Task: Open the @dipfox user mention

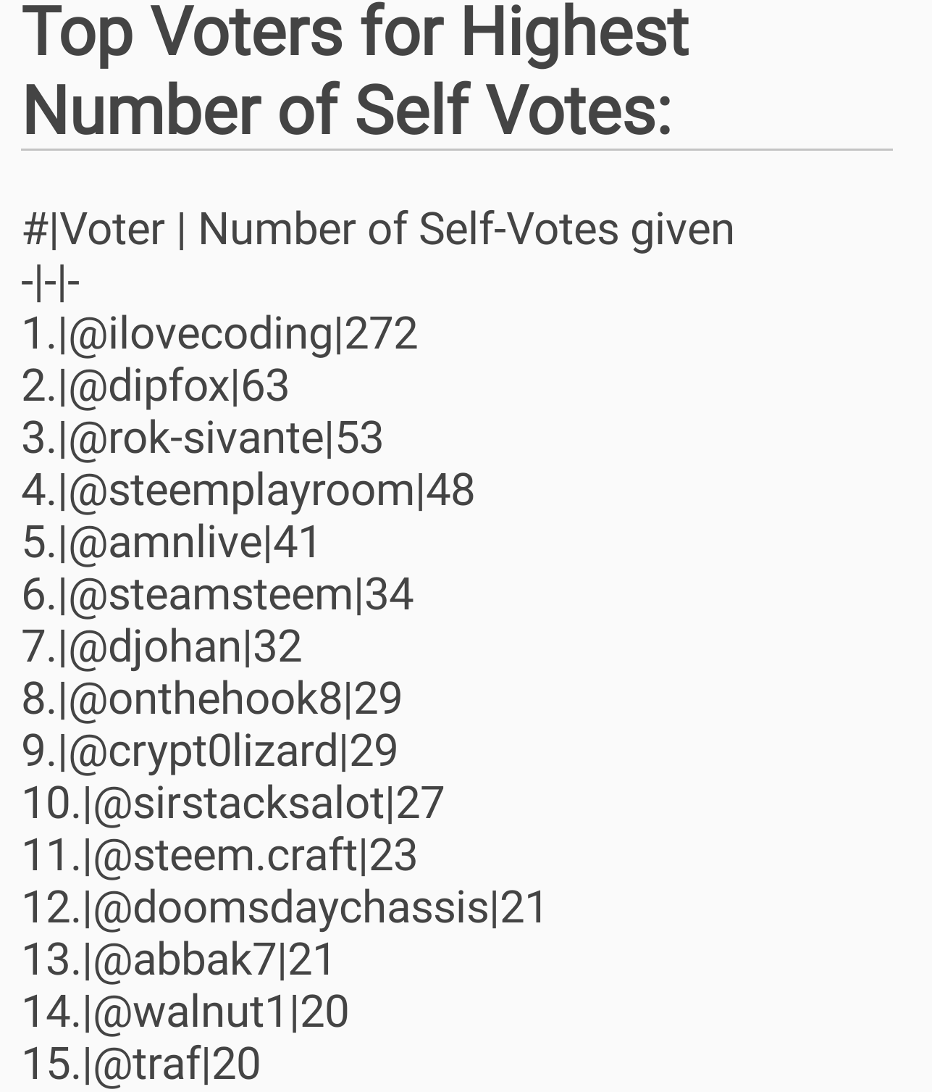Action: [149, 385]
